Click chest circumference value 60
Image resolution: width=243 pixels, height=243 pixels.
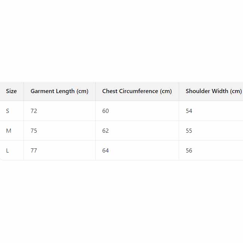coord(106,111)
